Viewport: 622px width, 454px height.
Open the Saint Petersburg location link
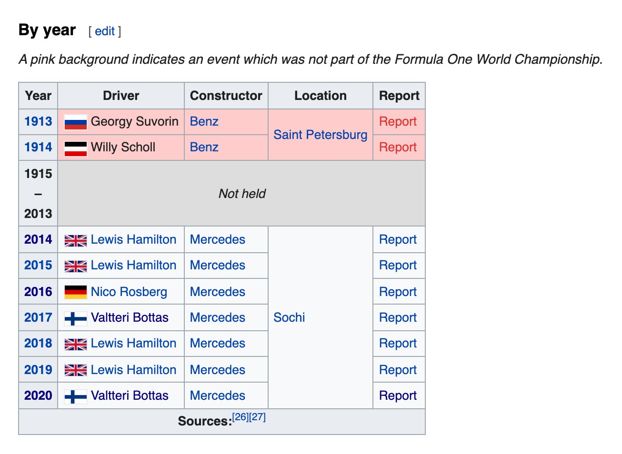[321, 135]
